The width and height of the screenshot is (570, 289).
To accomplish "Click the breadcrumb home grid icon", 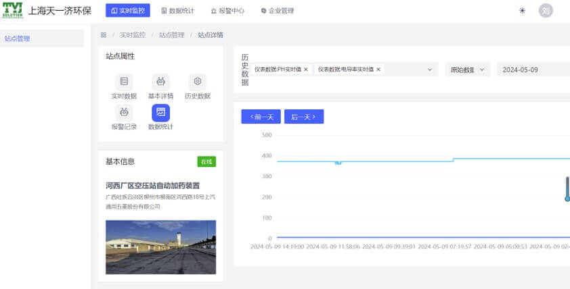I will tap(104, 35).
